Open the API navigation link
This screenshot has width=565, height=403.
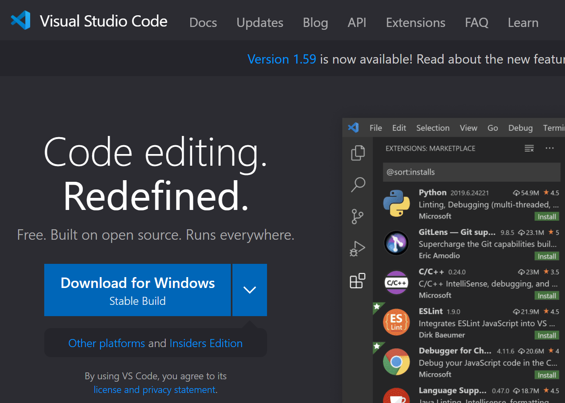pyautogui.click(x=357, y=23)
